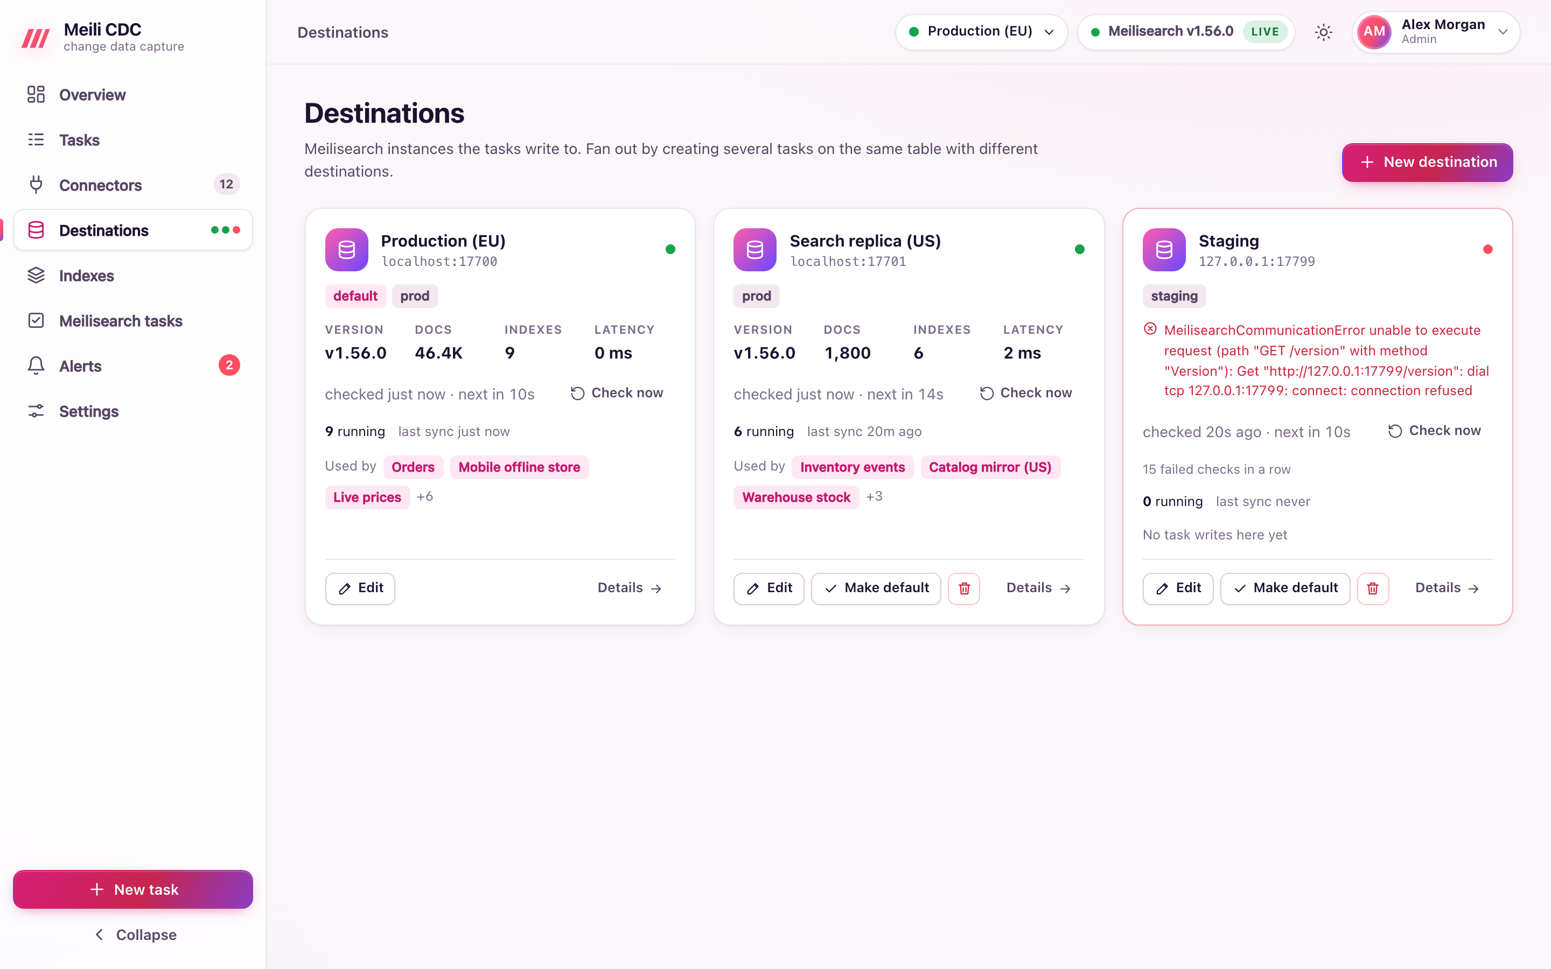Click the Connectors count badge 12
1551x969 pixels.
click(226, 185)
